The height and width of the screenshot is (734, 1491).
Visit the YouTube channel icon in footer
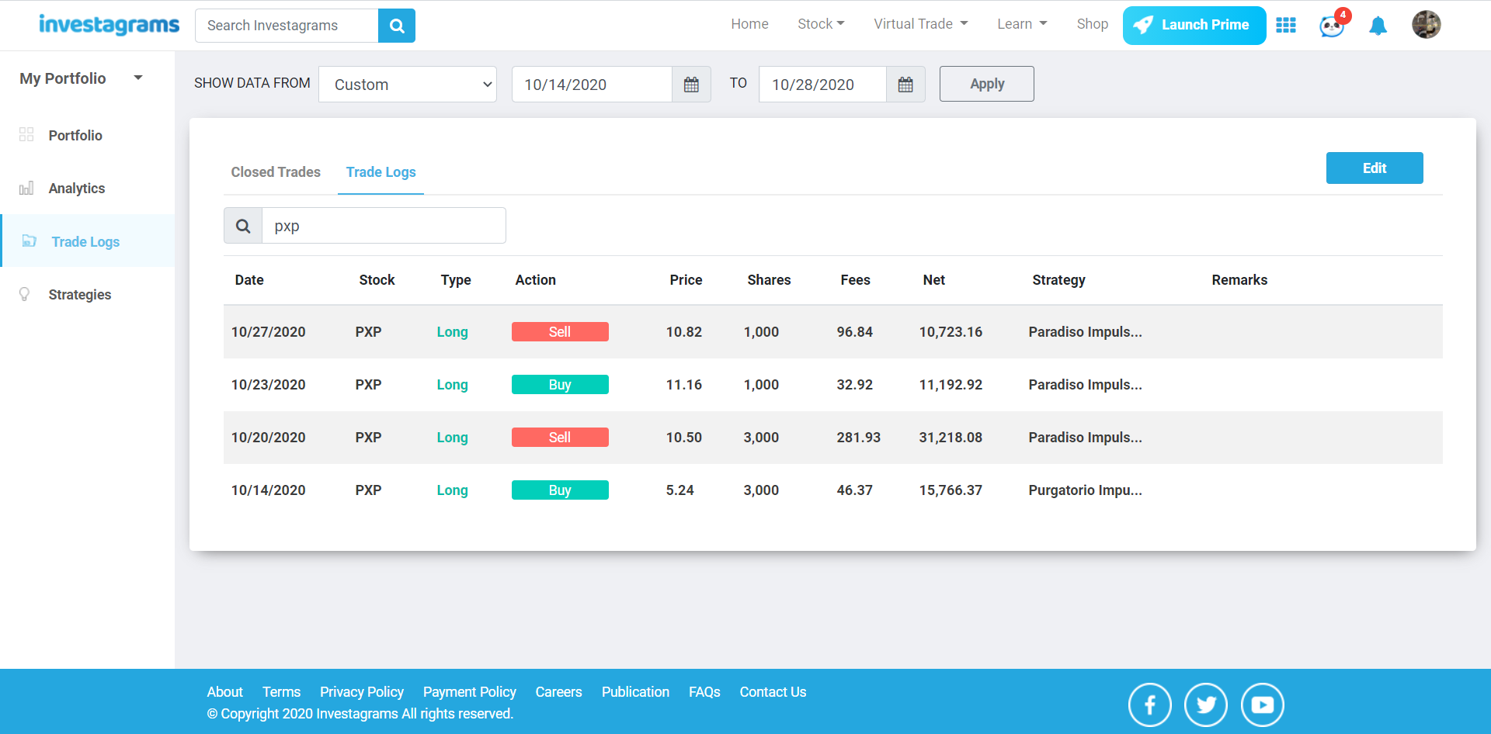point(1263,705)
